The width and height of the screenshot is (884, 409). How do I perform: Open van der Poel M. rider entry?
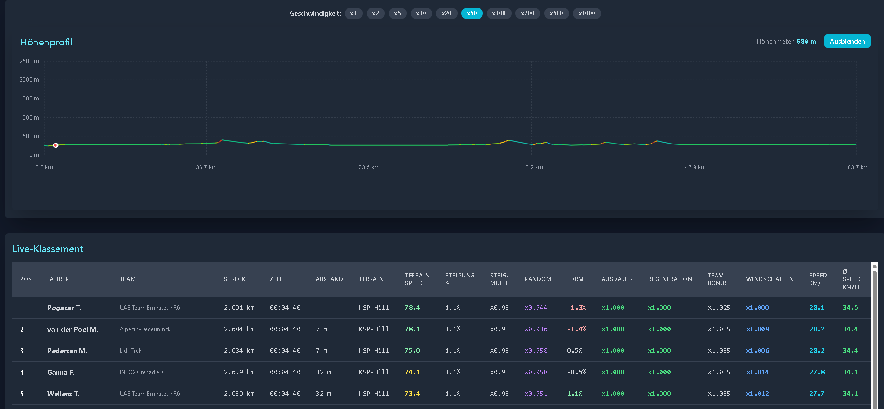(x=72, y=329)
